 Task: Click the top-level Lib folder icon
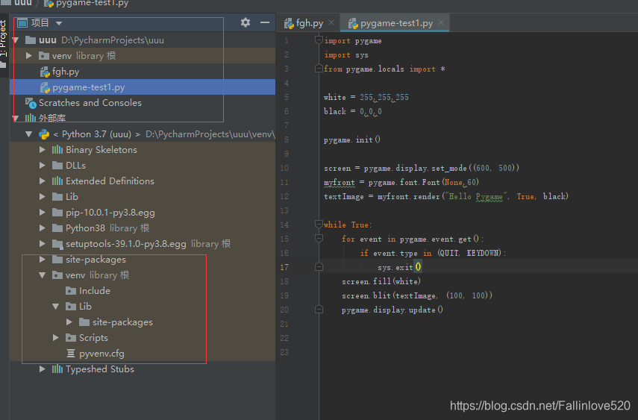tap(57, 196)
